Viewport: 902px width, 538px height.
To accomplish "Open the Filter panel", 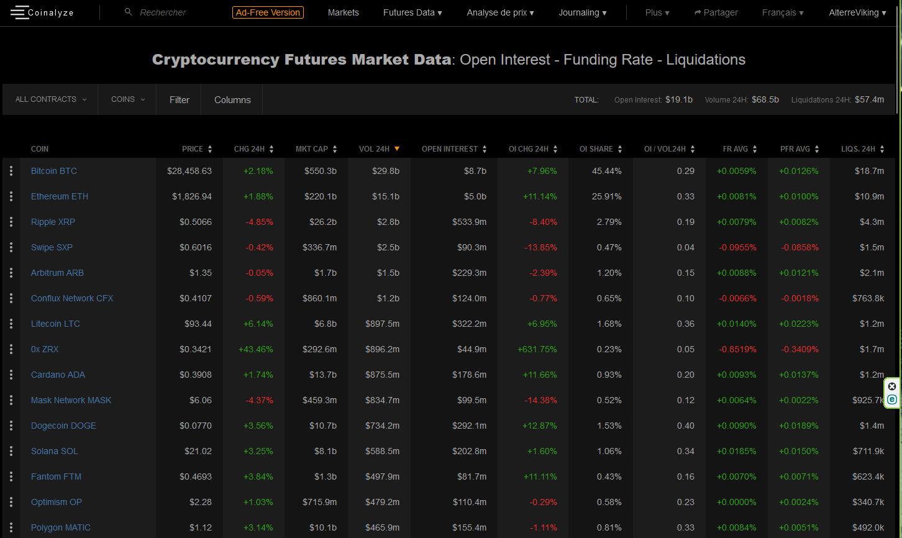I will tap(180, 99).
